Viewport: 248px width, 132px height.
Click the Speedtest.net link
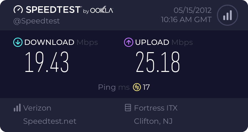click(50, 121)
